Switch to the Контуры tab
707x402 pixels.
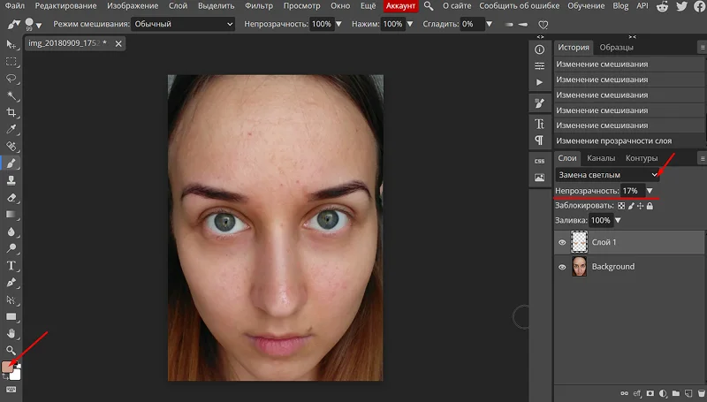642,158
